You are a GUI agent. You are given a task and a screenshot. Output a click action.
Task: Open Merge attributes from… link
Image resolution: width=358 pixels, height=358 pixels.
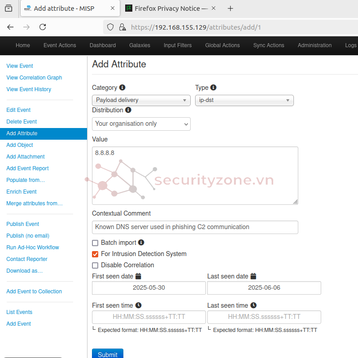(x=35, y=203)
